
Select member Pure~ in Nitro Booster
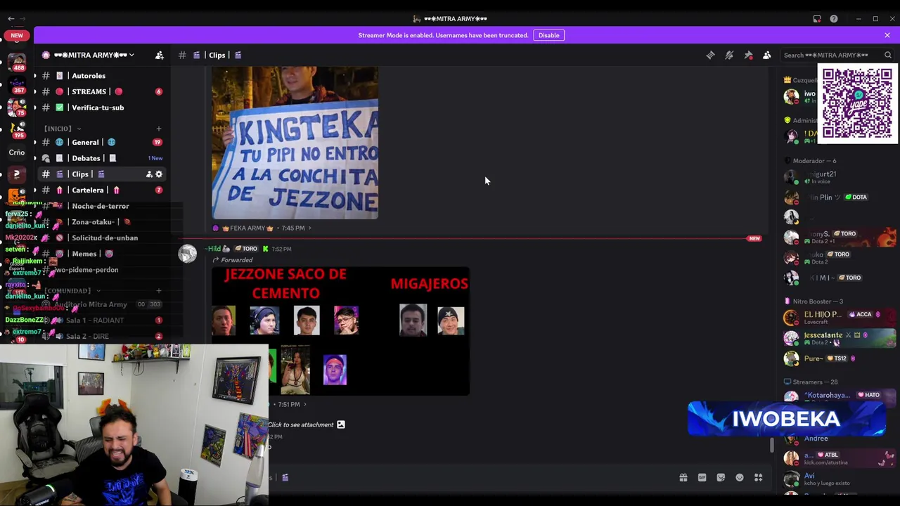[x=840, y=358]
